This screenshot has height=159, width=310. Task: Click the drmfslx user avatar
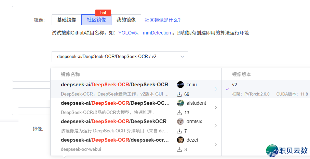[x=180, y=121]
